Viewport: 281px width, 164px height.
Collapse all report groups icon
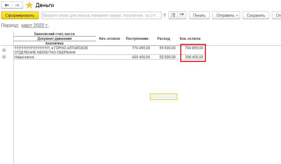[x=173, y=16]
